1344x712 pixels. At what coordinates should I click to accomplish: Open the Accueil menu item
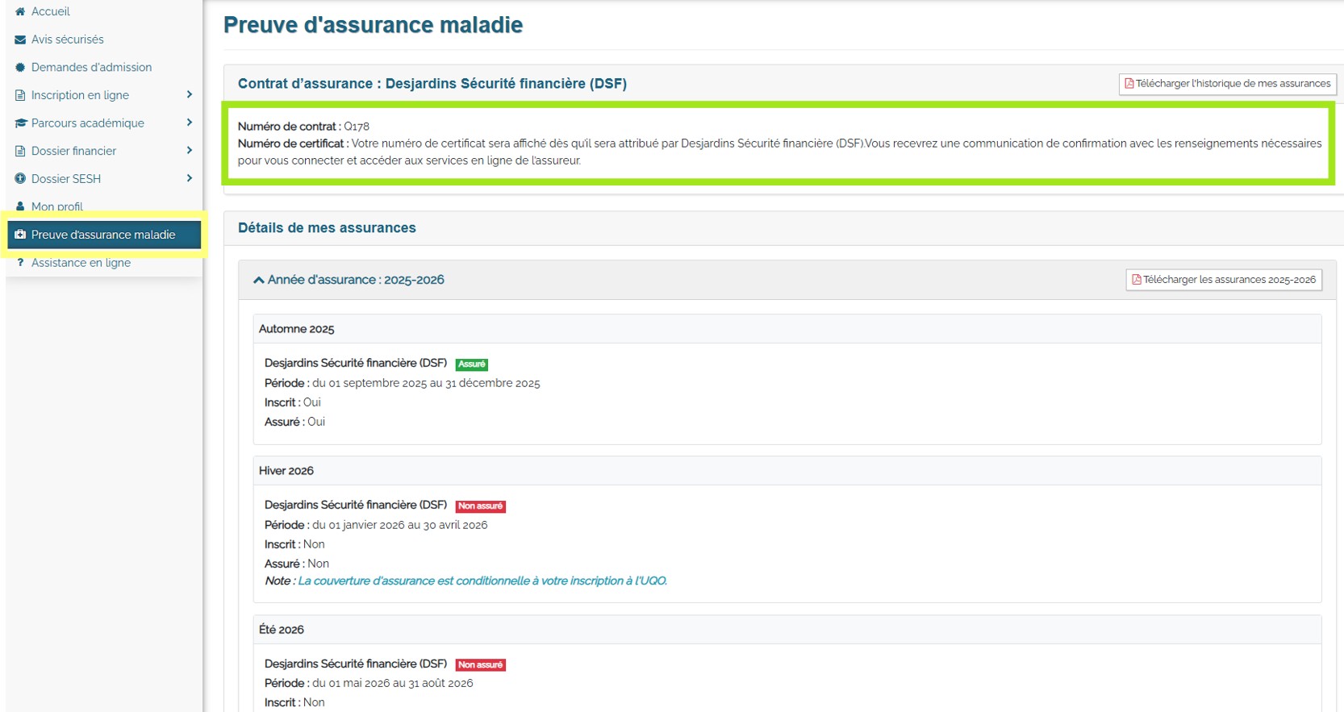50,11
